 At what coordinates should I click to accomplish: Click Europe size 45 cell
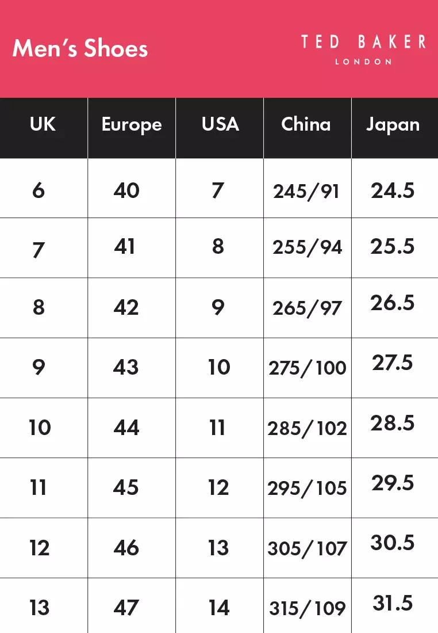pos(132,487)
